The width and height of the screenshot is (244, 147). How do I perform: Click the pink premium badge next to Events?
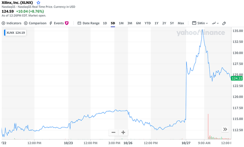[x=67, y=23]
